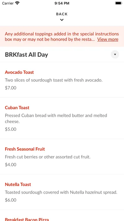The height and width of the screenshot is (221, 124).
Task: Tap the $4.00 fruit price
Action: point(11,164)
